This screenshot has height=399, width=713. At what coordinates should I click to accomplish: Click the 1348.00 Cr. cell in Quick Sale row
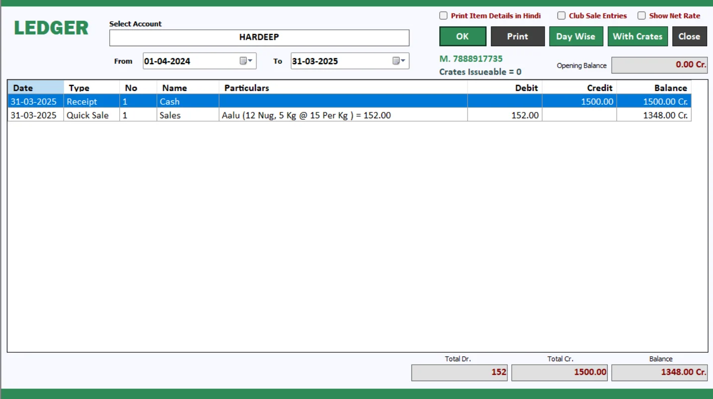coord(654,115)
